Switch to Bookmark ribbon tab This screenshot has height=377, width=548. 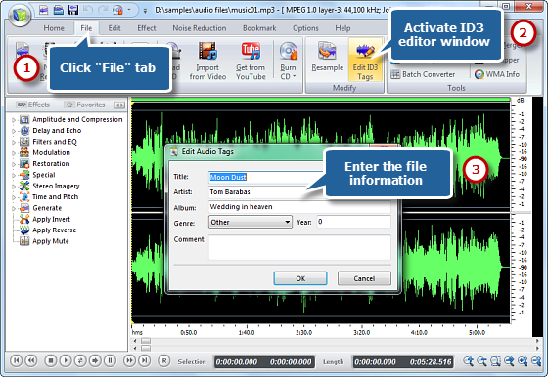(259, 28)
